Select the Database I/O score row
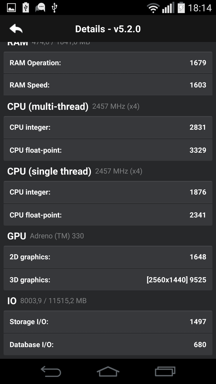The width and height of the screenshot is (216, 384). (x=108, y=344)
